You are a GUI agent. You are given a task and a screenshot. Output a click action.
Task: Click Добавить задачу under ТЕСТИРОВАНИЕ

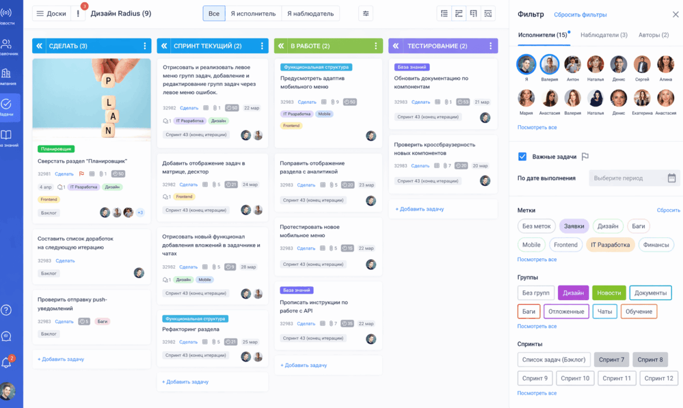(x=419, y=209)
